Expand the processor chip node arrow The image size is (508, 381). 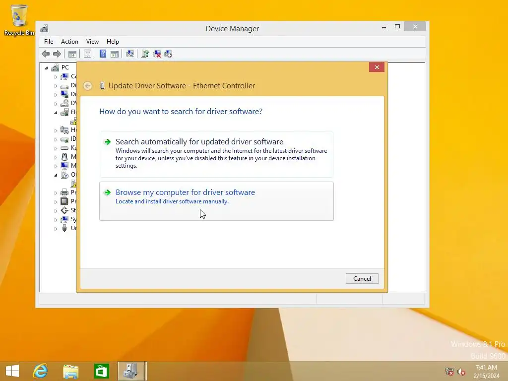point(56,202)
